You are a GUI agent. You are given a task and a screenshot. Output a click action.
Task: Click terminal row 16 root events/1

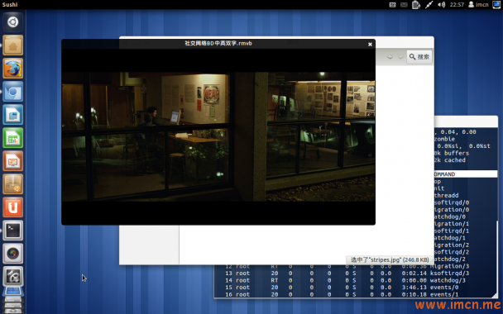342,294
